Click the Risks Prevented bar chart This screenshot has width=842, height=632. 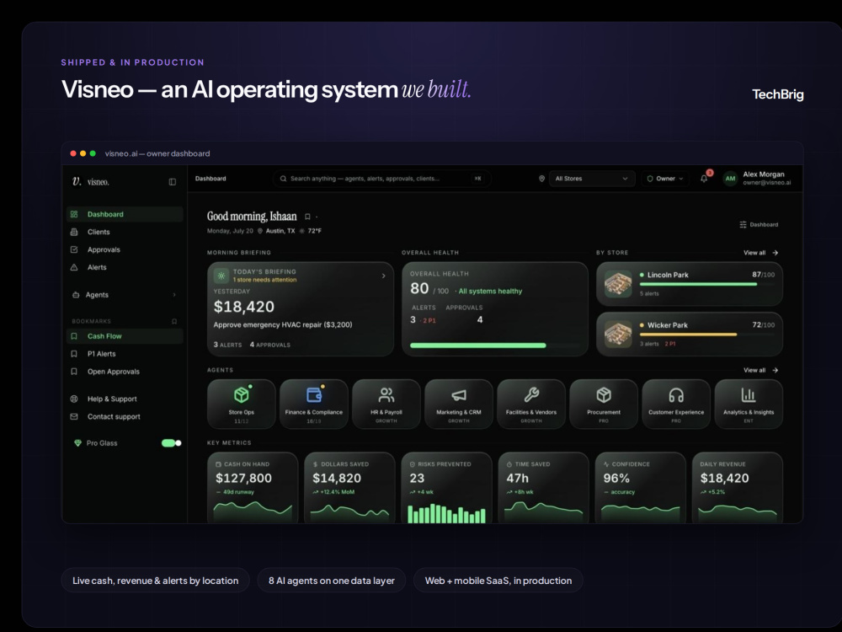pos(447,513)
